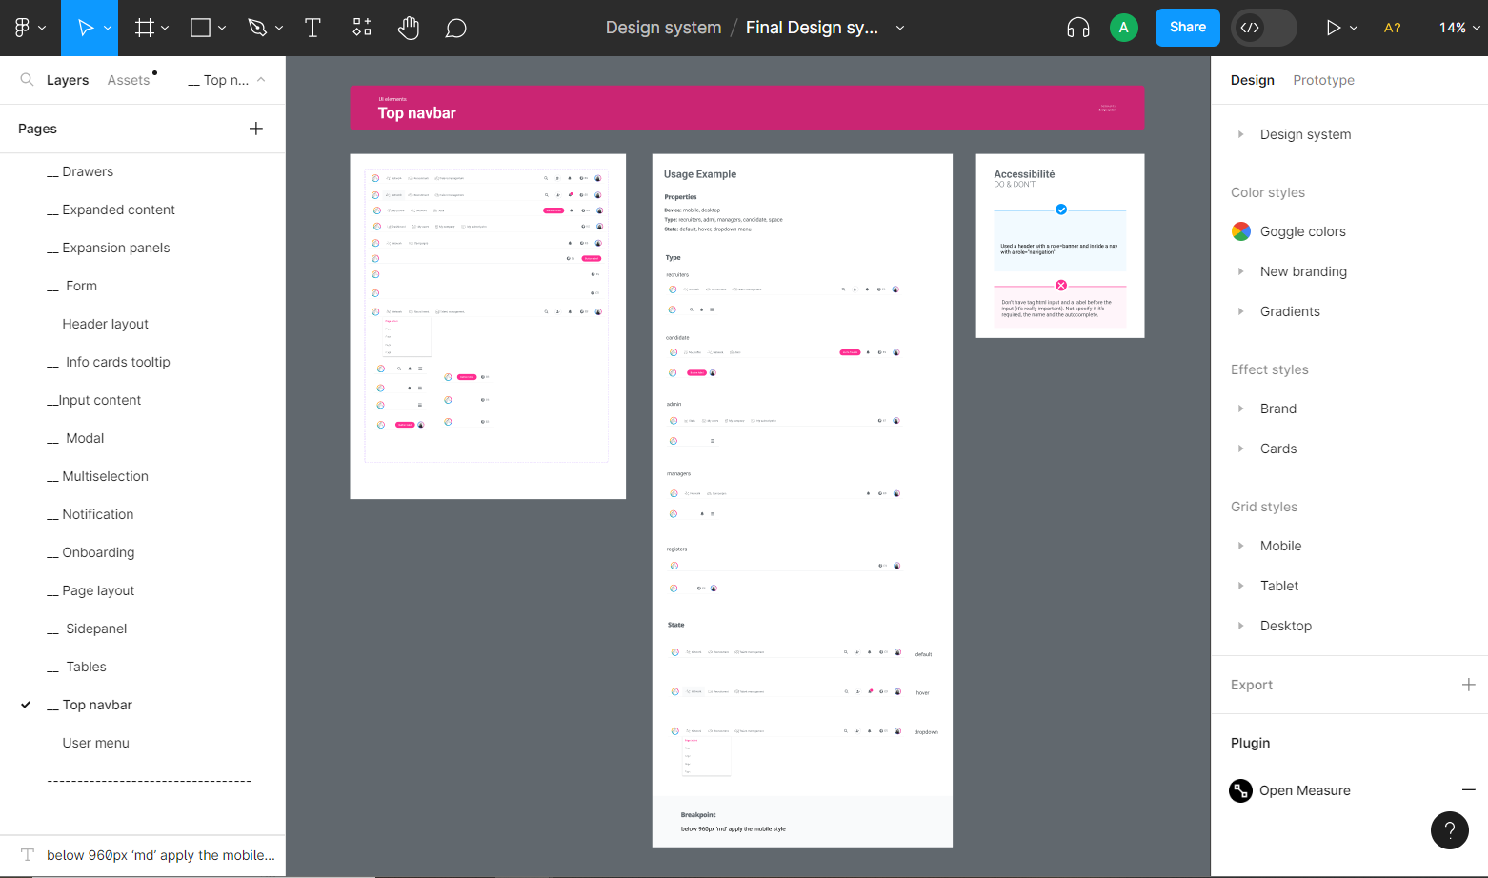Add export setting with plus icon
Viewport: 1488px width, 878px height.
1469,685
